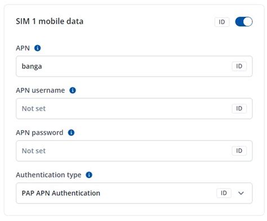The image size is (267, 221).
Task: Click ID badge next to SIM 1 mobile data toggle
Action: (x=222, y=22)
